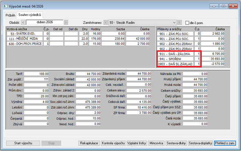The width and height of the screenshot is (241, 151).
Task: Click the Přídavky a srážky column header
Action: pos(169,29)
